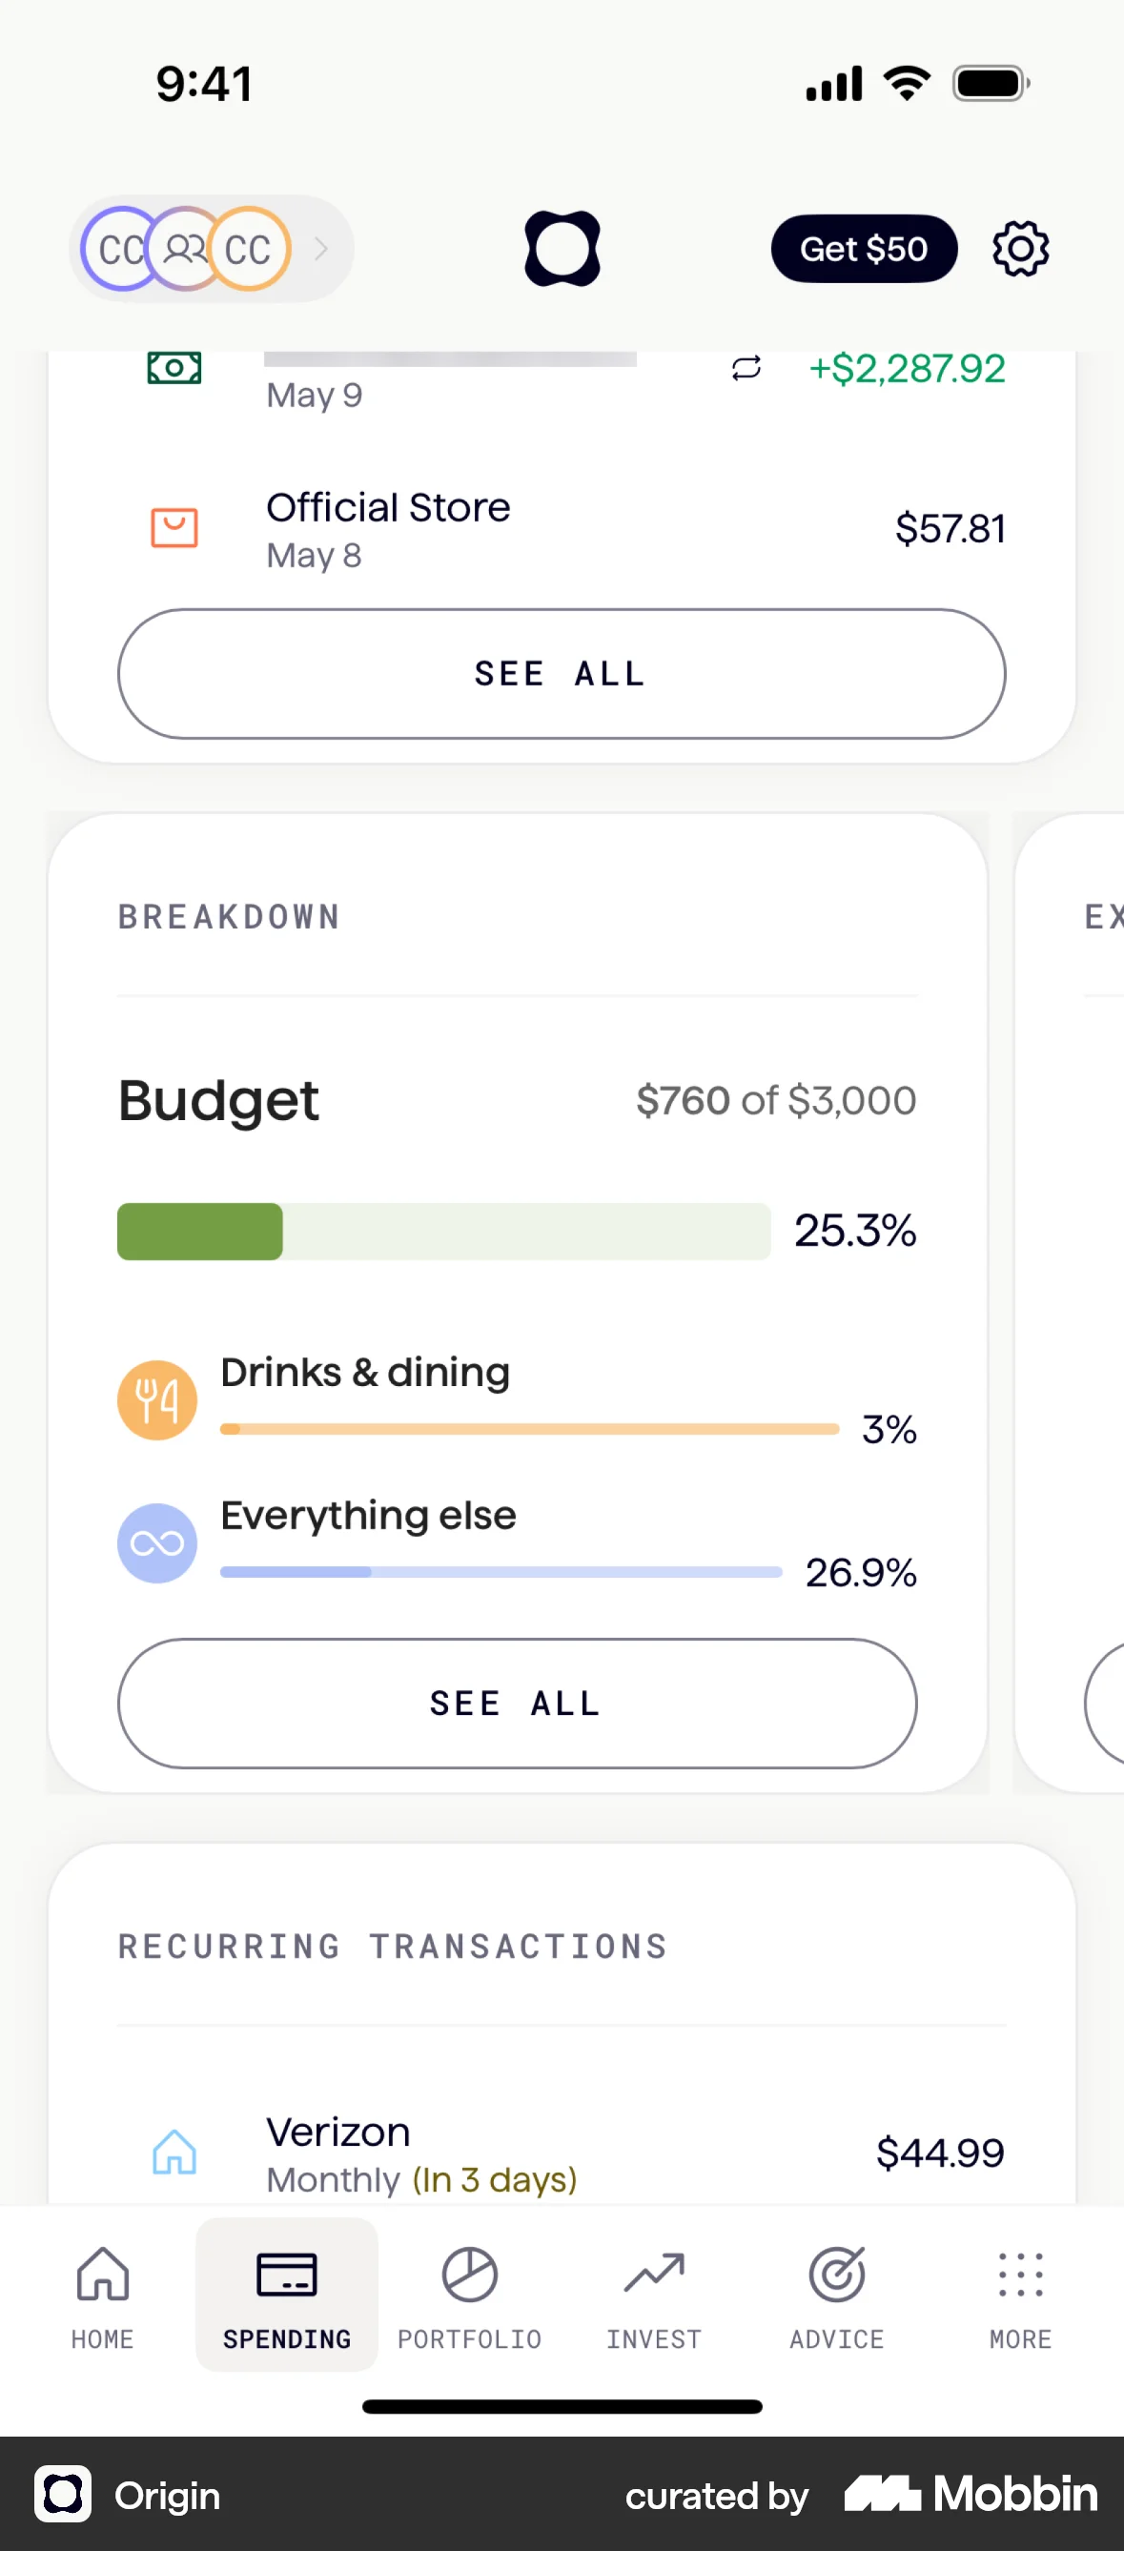Viewport: 1124px width, 2551px height.
Task: Tap the green cash icon for May 9
Action: [174, 368]
